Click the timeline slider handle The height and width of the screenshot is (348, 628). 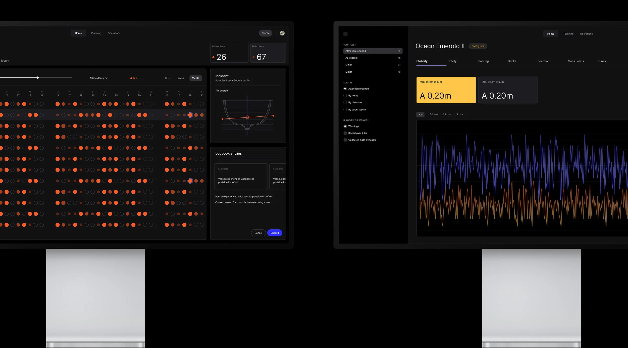click(x=37, y=78)
